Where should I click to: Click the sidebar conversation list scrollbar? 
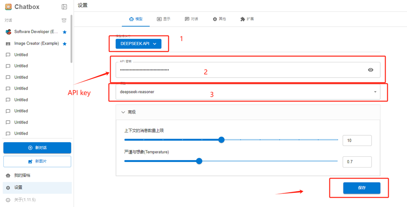[72, 39]
